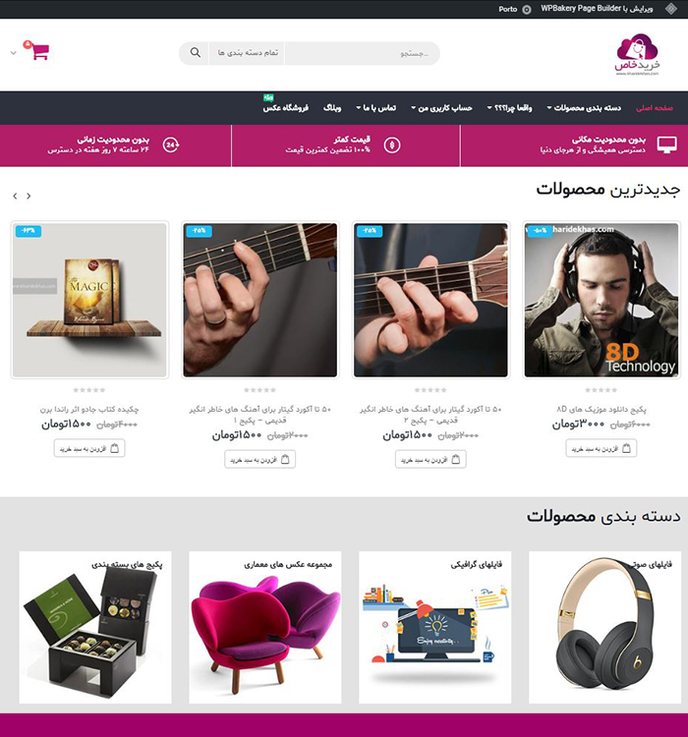
Task: Add the 8D music package to cart
Action: 601,448
